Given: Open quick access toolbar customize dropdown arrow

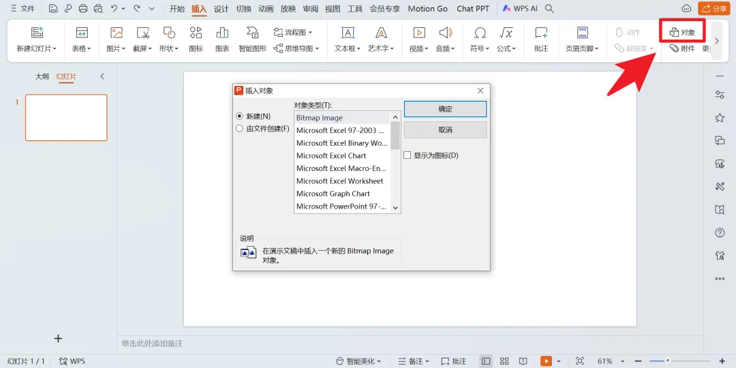Looking at the screenshot, I should [151, 8].
